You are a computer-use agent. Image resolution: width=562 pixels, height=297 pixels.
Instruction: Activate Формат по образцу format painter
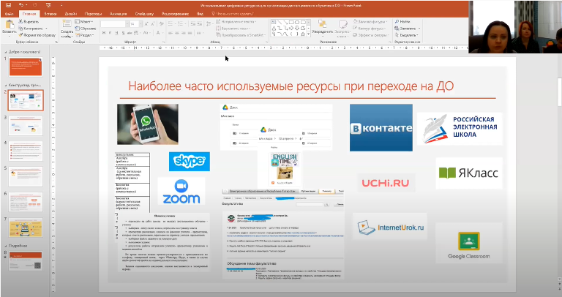(37, 35)
